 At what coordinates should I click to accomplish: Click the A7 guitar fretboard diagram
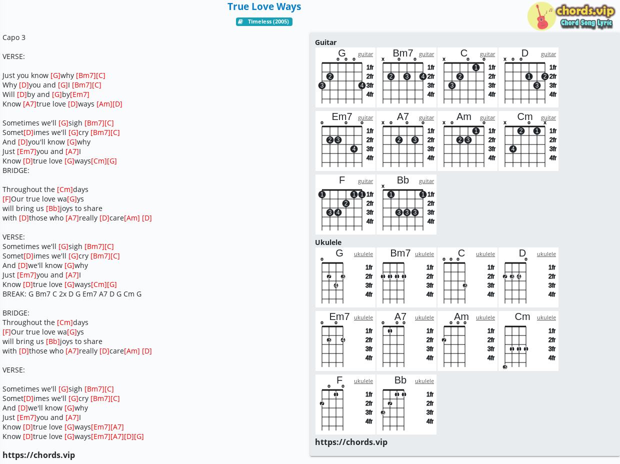point(406,141)
